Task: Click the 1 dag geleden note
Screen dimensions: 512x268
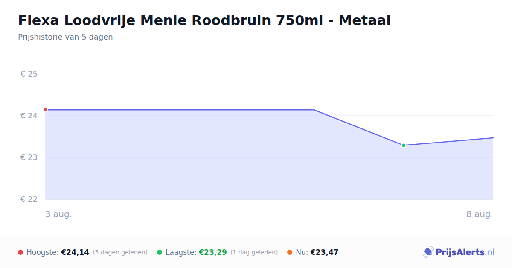Action: click(x=254, y=252)
